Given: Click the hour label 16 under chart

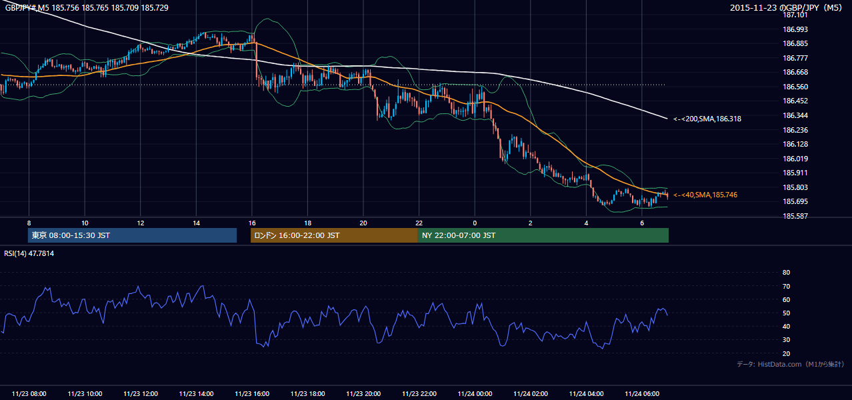Looking at the screenshot, I should point(251,223).
